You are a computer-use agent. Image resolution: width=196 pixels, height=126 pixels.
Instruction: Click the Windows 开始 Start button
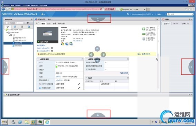pyautogui.click(x=4, y=122)
